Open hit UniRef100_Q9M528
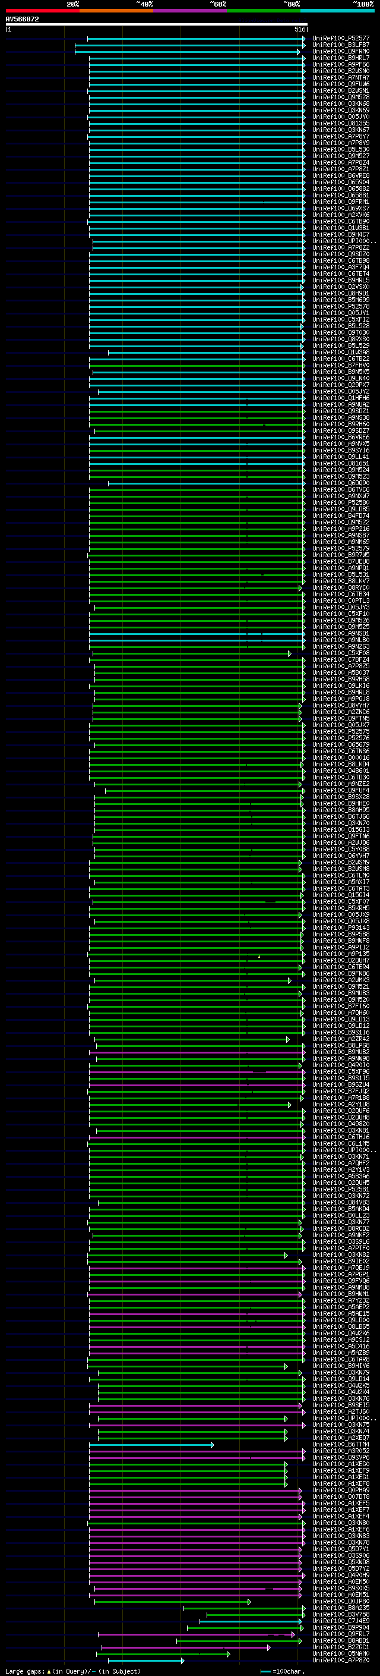This screenshot has width=380, height=1676. pos(340,97)
